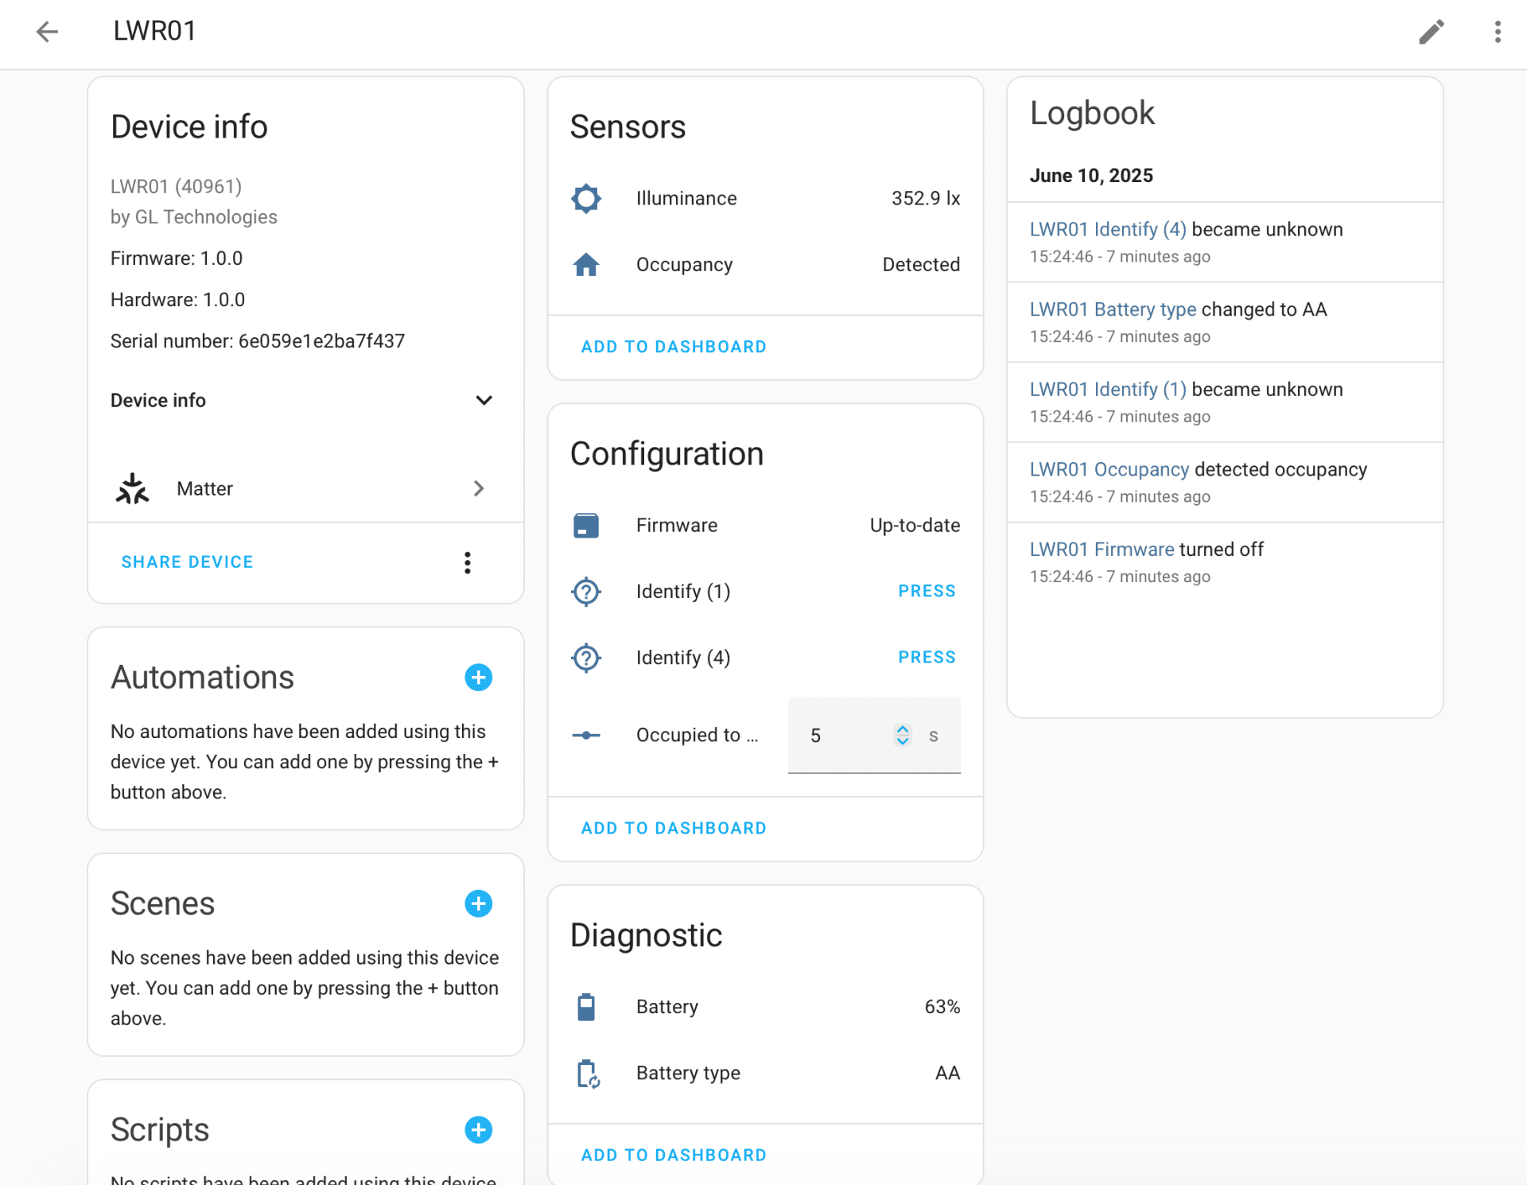Click Share Device
Image resolution: width=1527 pixels, height=1185 pixels.
(x=188, y=561)
